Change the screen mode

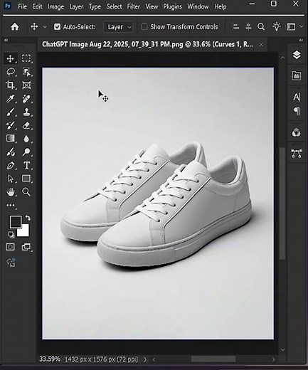(x=26, y=247)
